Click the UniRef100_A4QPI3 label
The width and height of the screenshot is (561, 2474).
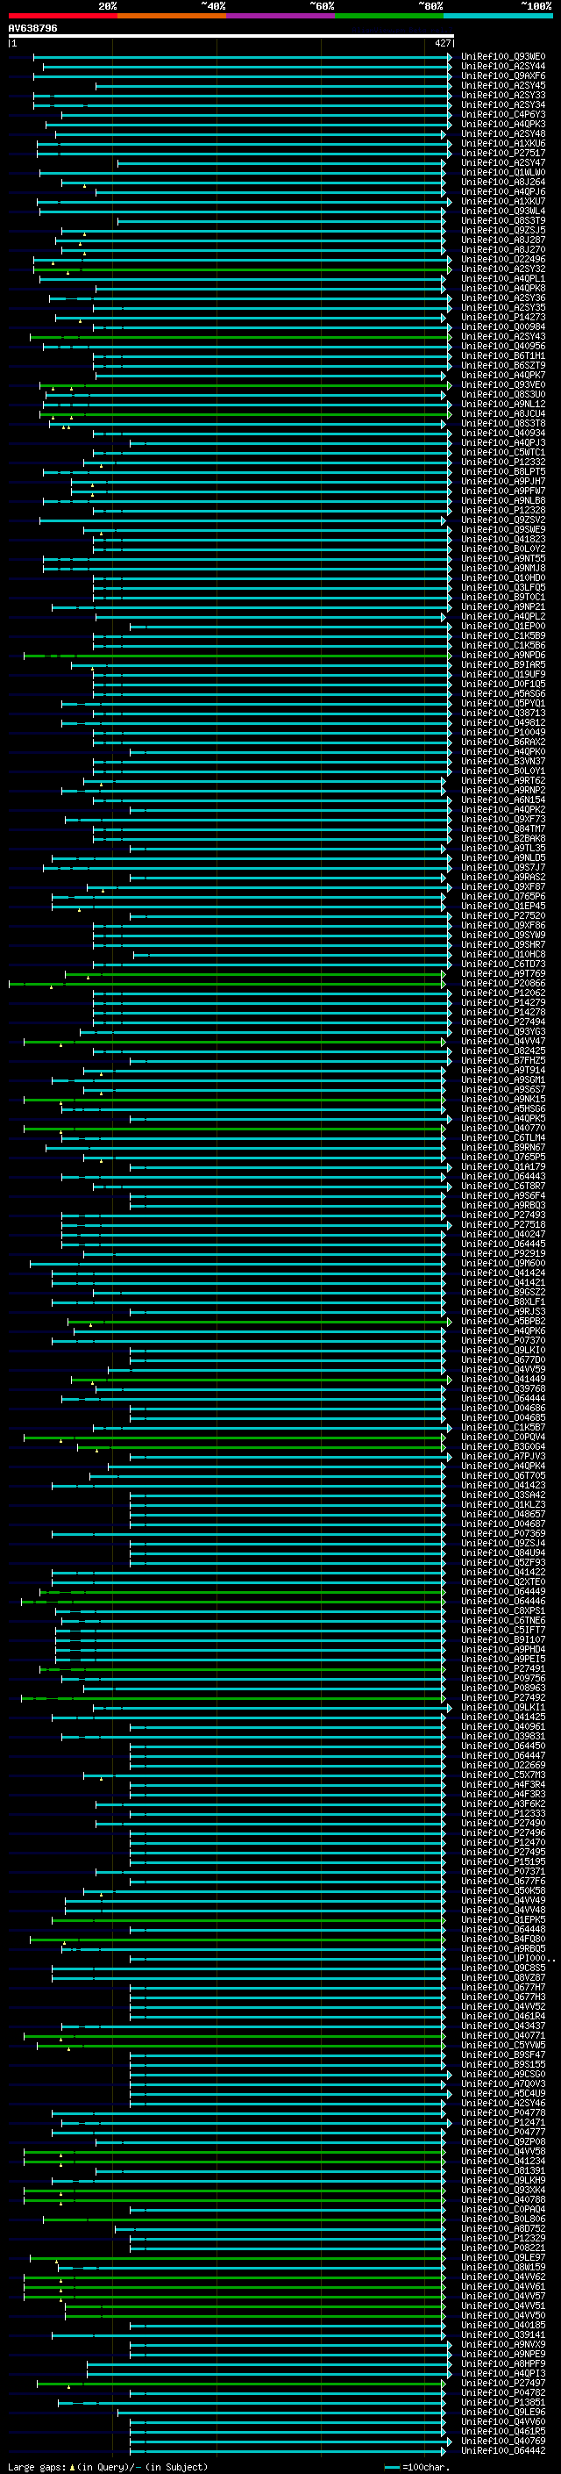pyautogui.click(x=503, y=2373)
